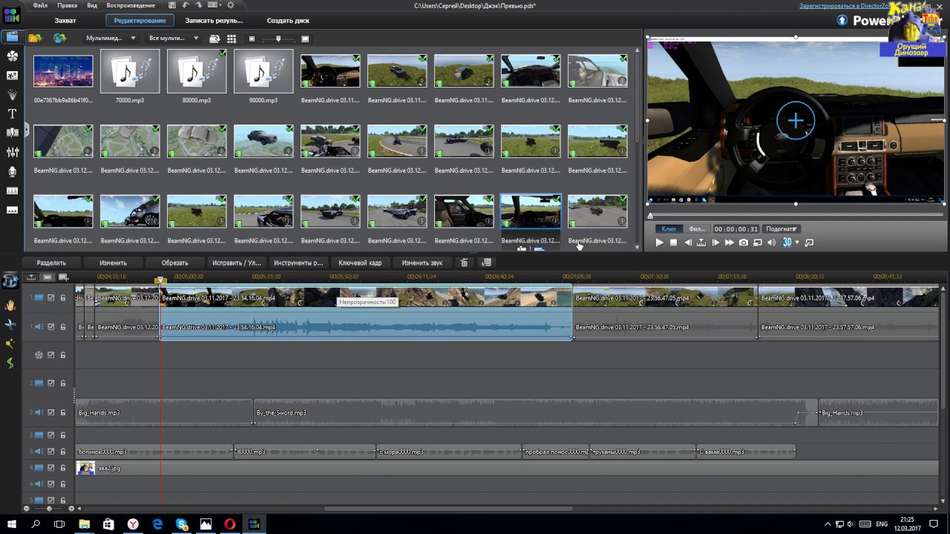Toggle enable checkbox for video track 2
This screenshot has height=534, width=950.
tap(51, 383)
